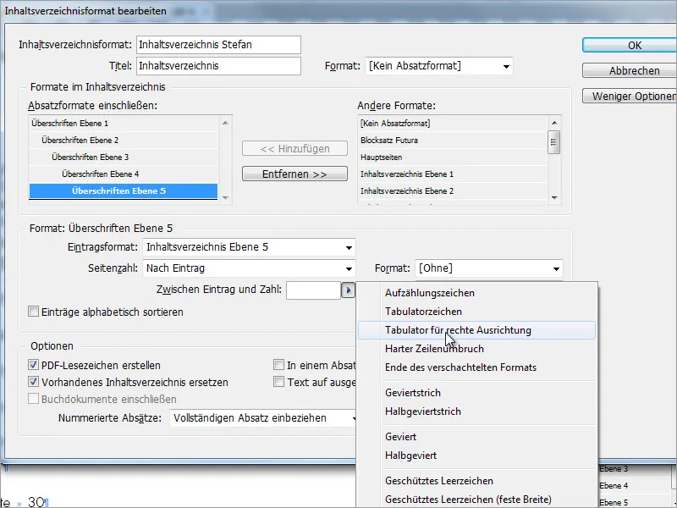
Task: Choose Harter Zeilenumbruch menu entry
Action: click(476, 349)
